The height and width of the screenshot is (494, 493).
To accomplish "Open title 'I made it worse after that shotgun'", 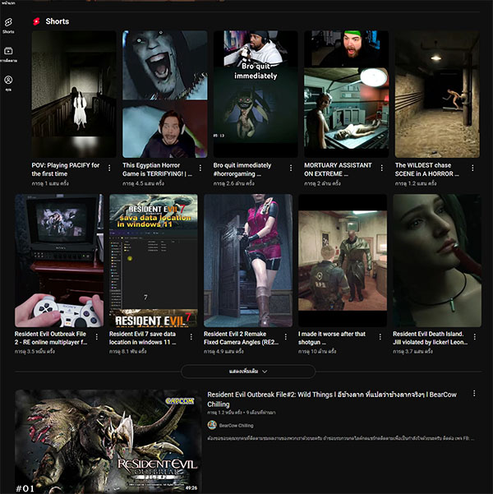I will 332,338.
